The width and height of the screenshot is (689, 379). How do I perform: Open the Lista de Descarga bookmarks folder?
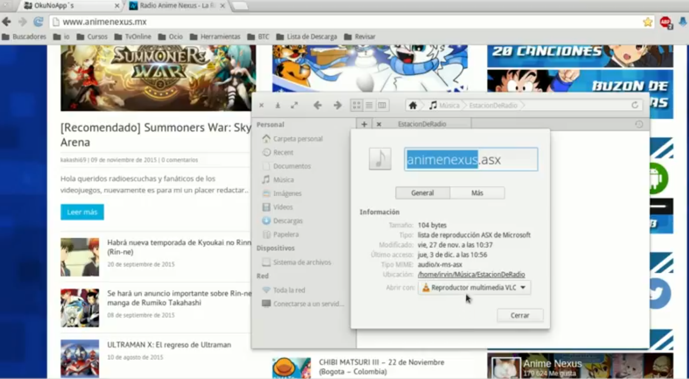pyautogui.click(x=306, y=36)
